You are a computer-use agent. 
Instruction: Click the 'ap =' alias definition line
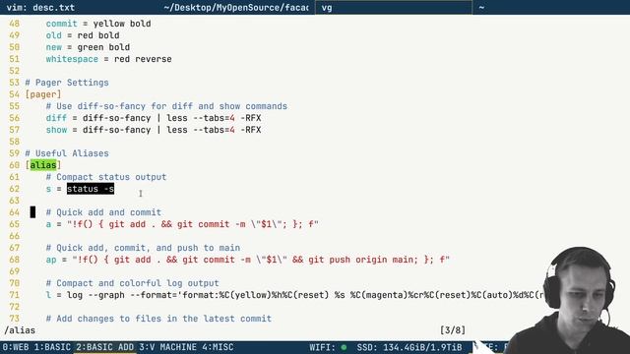click(x=247, y=260)
